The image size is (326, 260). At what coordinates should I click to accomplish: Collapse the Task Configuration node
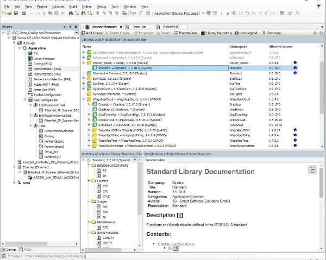25,100
